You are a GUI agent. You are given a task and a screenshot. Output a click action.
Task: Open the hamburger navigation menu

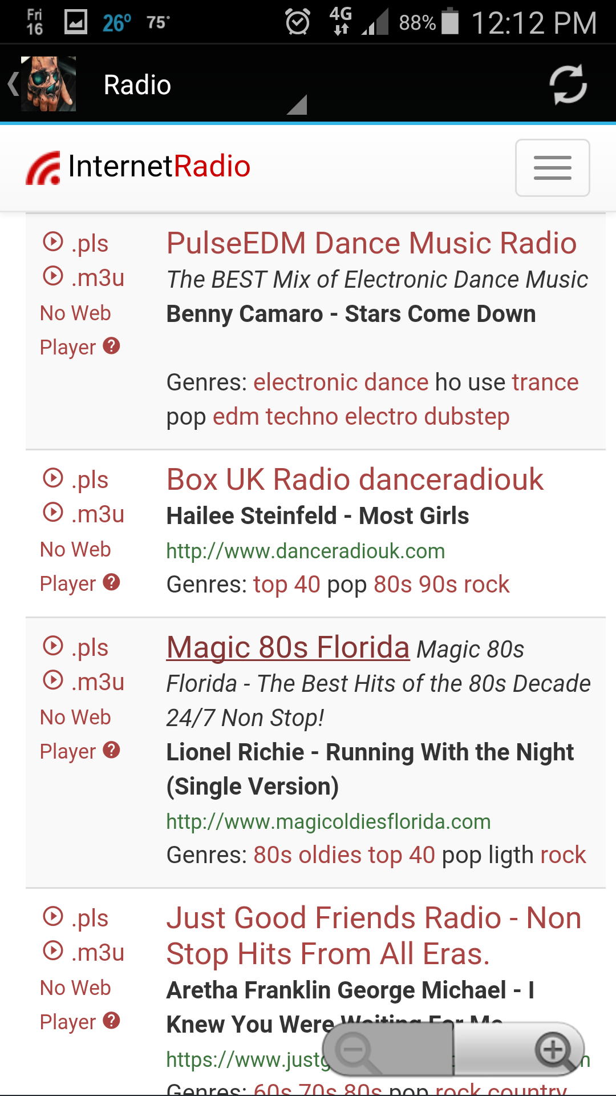tap(552, 168)
